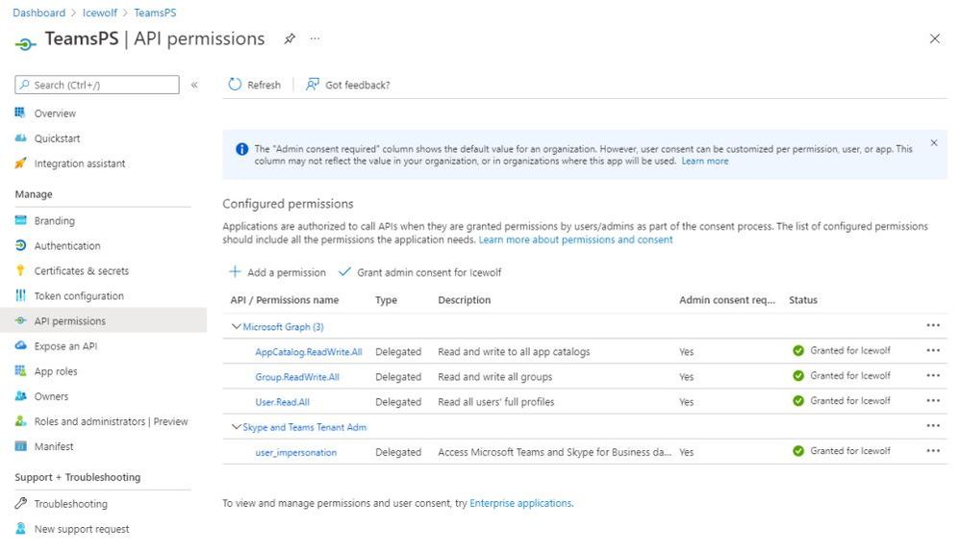960x553 pixels.
Task: Click the Certificates & secrets key icon
Action: click(x=20, y=270)
